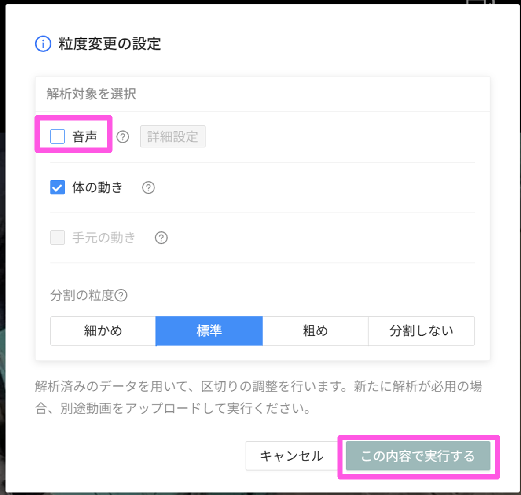Click the question mark icon after 分割の粒度
Image resolution: width=521 pixels, height=495 pixels.
click(x=121, y=295)
